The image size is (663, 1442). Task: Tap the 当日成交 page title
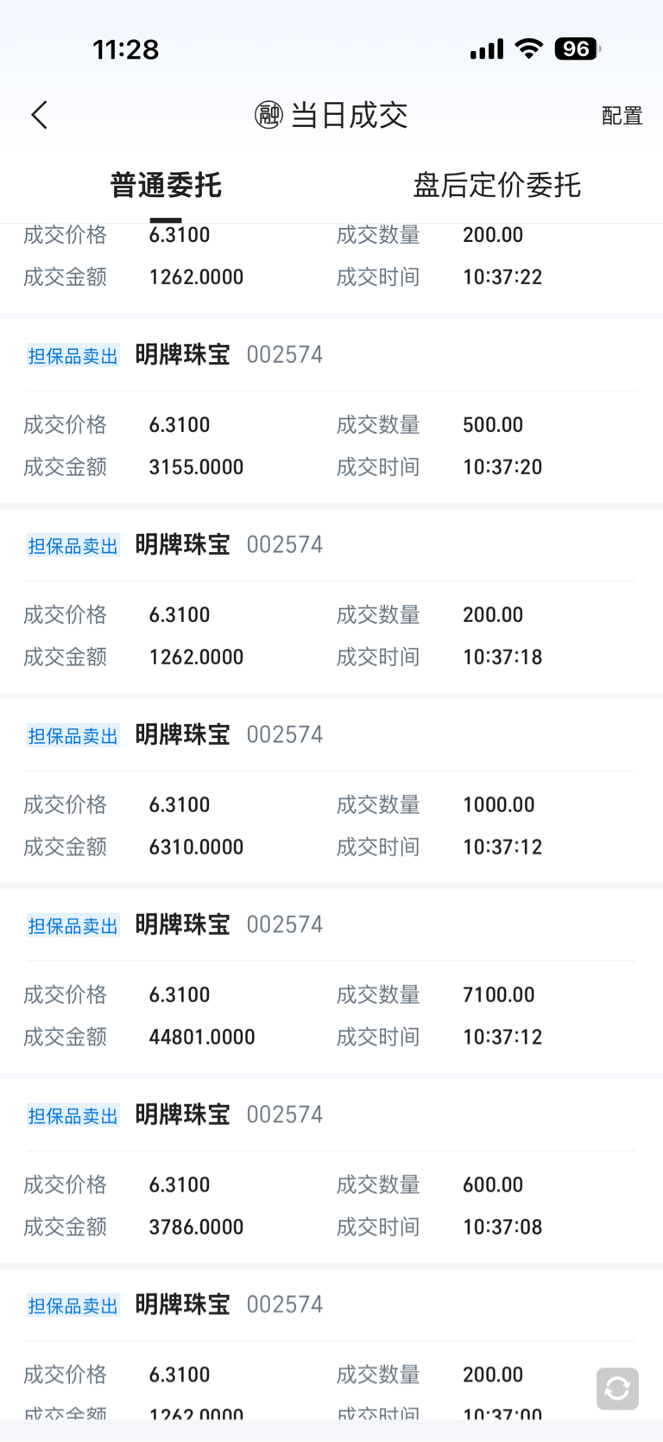tap(349, 115)
